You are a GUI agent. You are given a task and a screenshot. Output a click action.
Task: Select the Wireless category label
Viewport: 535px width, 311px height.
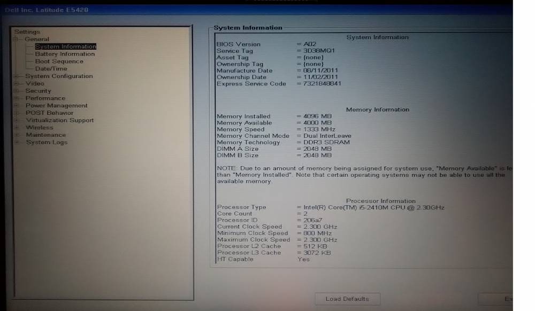[x=40, y=127]
